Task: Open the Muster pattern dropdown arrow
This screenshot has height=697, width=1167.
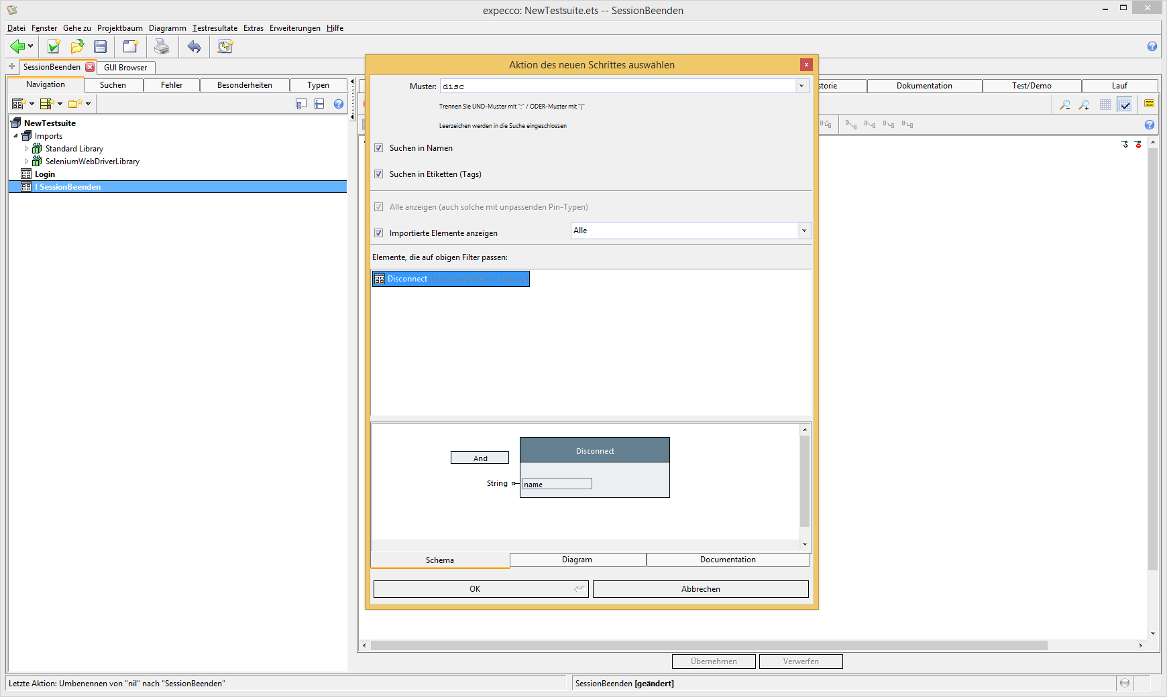Action: (801, 86)
